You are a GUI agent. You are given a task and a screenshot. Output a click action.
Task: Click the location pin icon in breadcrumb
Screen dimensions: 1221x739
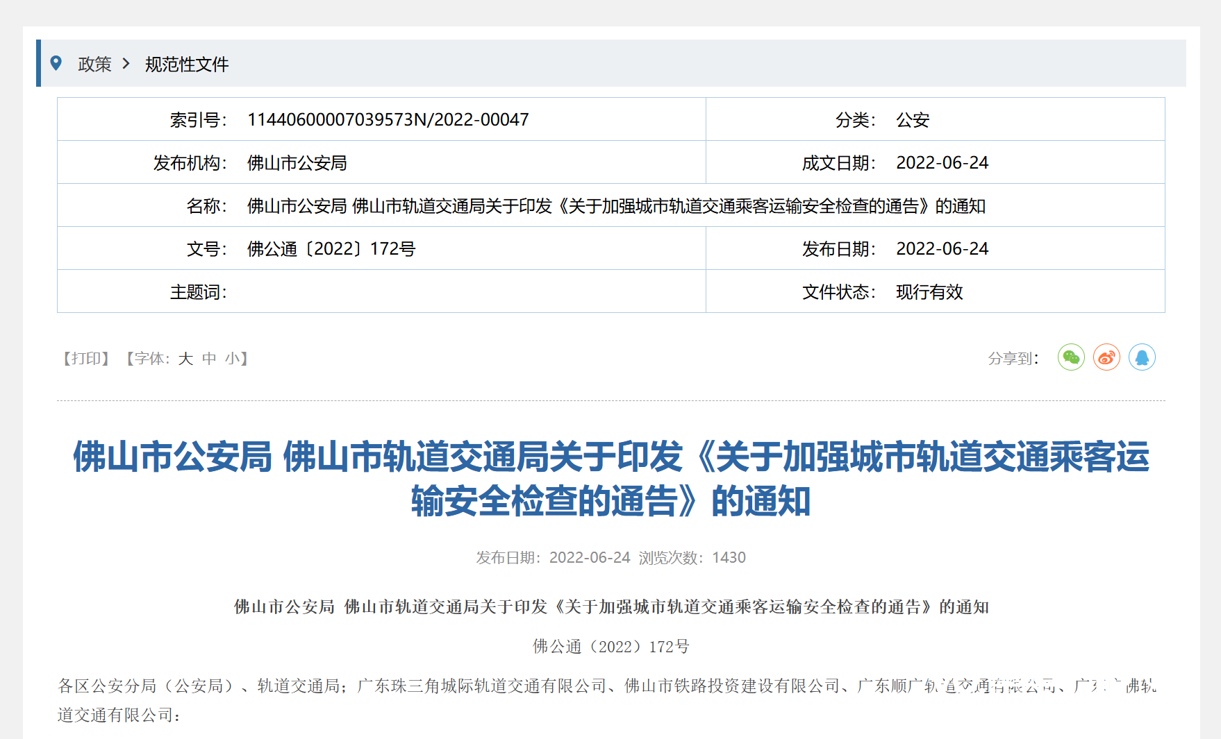[56, 63]
